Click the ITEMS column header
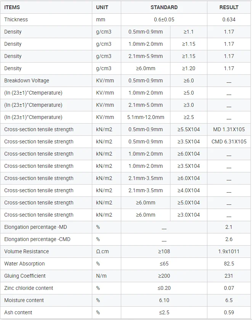The image size is (252, 320). [12, 7]
